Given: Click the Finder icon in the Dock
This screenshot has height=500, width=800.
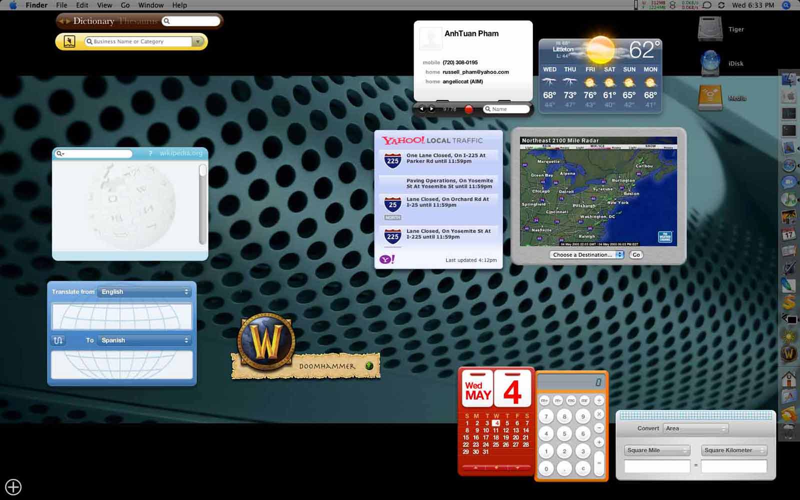Looking at the screenshot, I should pyautogui.click(x=788, y=79).
